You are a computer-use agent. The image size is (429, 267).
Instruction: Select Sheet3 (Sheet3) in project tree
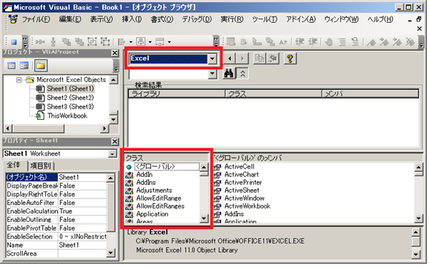pyautogui.click(x=70, y=106)
